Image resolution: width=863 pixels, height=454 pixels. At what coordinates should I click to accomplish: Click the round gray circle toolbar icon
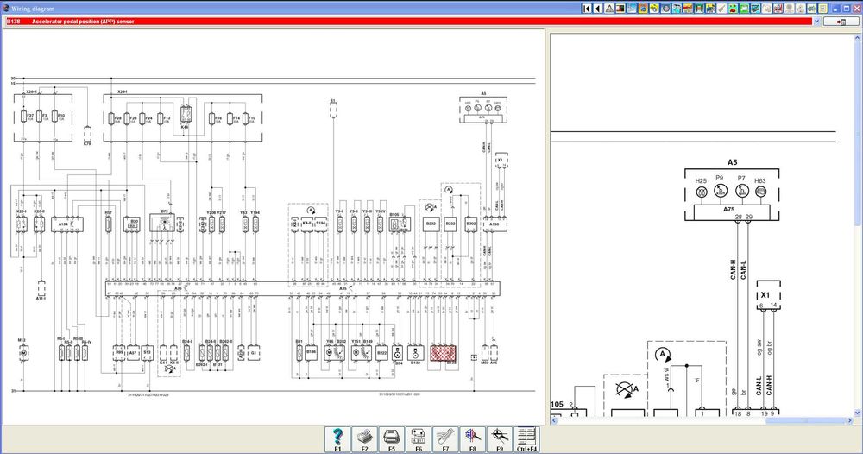tap(665, 9)
